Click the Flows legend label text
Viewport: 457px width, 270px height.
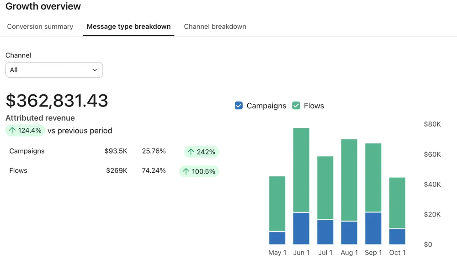tap(314, 106)
